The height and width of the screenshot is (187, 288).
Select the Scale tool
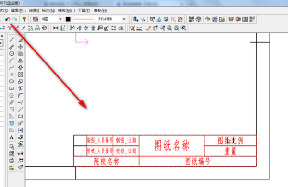[x=20, y=81]
